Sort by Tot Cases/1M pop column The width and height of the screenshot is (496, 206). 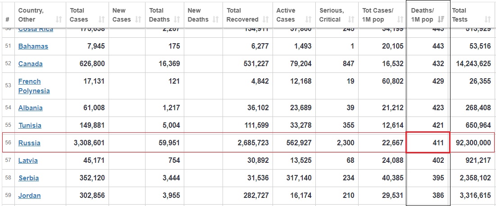(x=400, y=19)
